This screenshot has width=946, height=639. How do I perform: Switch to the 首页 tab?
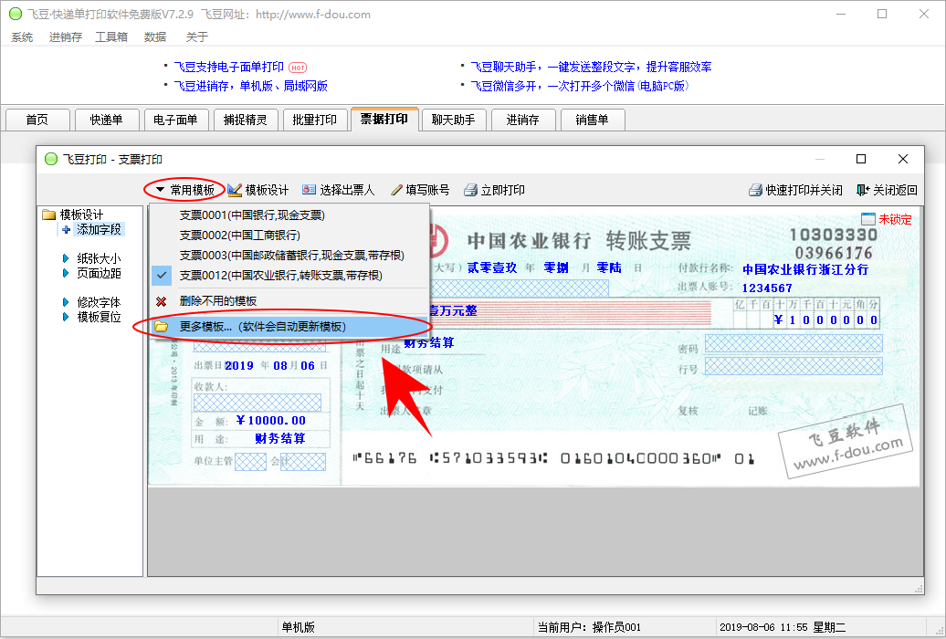pos(37,120)
